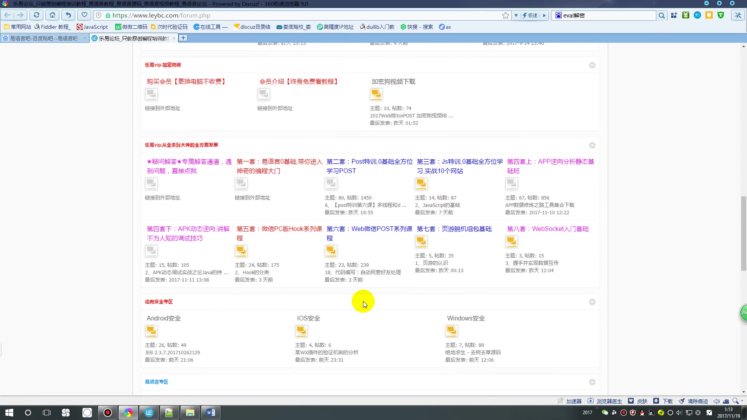Click 加速器 in status bar

[570, 401]
